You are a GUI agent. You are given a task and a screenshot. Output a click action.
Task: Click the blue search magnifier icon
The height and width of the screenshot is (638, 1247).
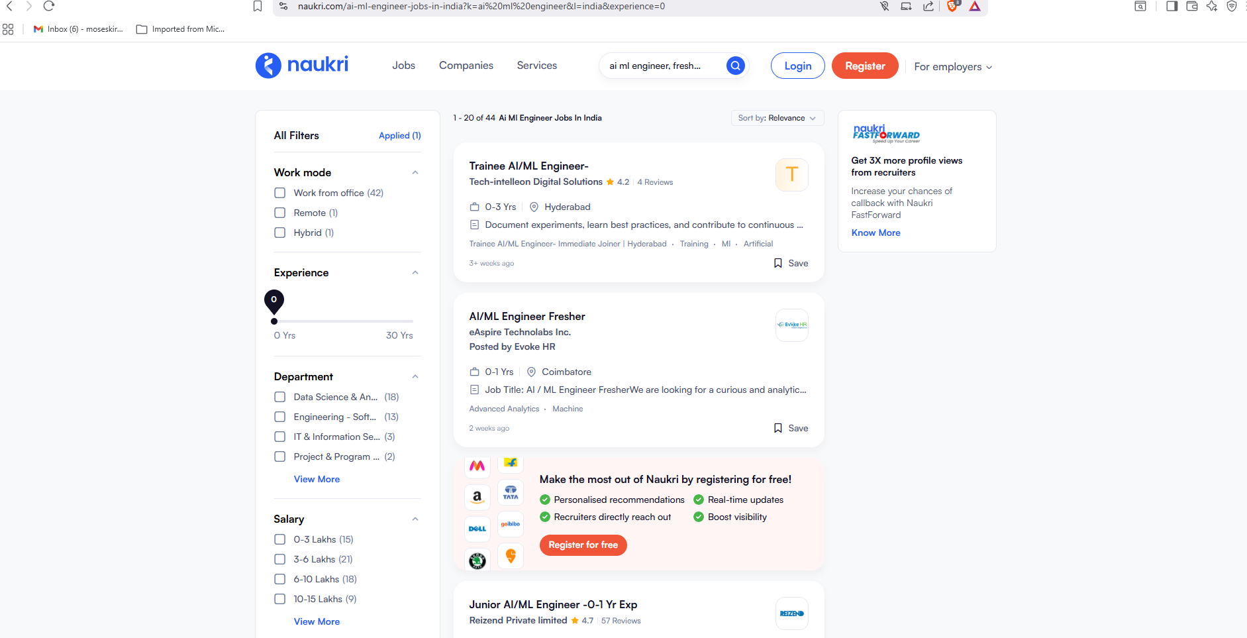(x=735, y=66)
